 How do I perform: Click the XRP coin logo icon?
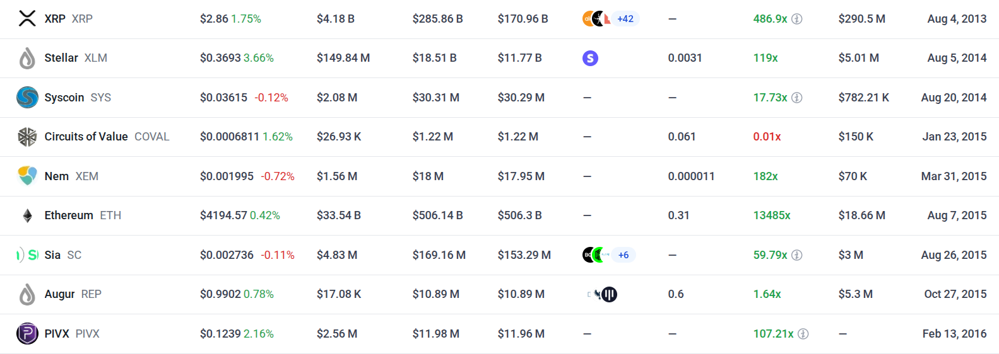pos(27,18)
